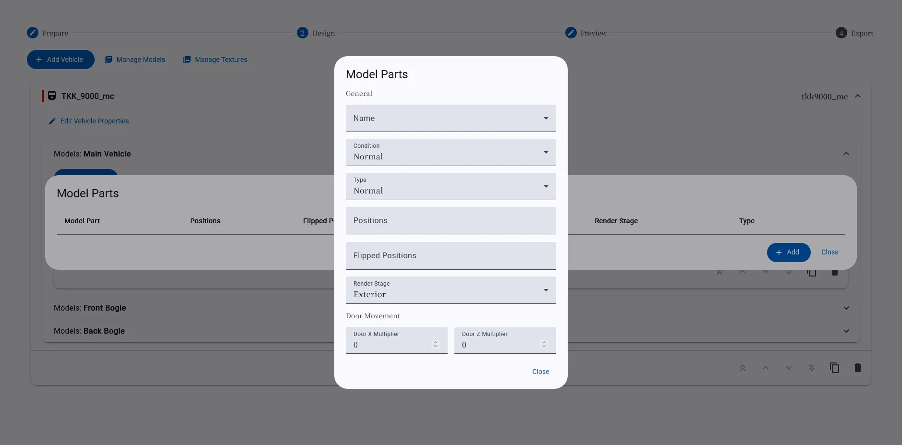Open the Render Stage dropdown
902x445 pixels.
pyautogui.click(x=450, y=290)
